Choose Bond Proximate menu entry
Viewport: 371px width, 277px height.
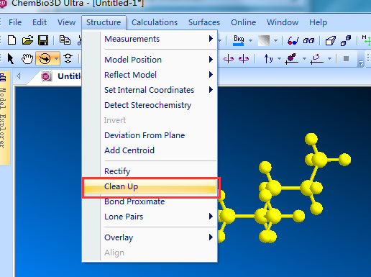pyautogui.click(x=150, y=201)
